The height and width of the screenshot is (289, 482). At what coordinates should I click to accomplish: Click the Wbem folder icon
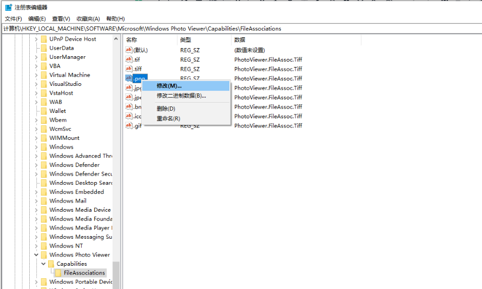pyautogui.click(x=44, y=120)
